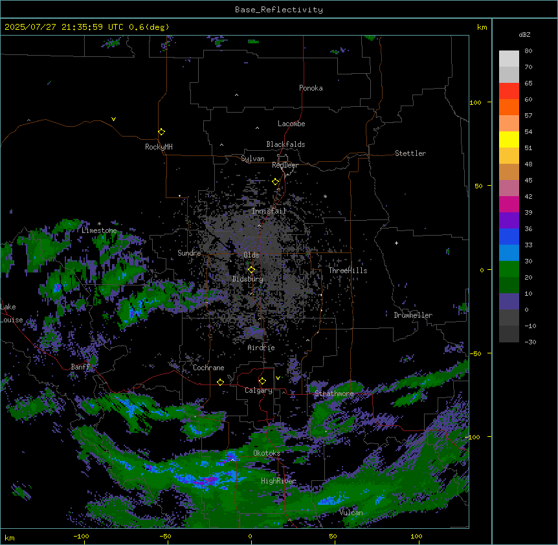Click the white caret marker west of Lacombe
This screenshot has width=558, height=545.
[x=257, y=128]
